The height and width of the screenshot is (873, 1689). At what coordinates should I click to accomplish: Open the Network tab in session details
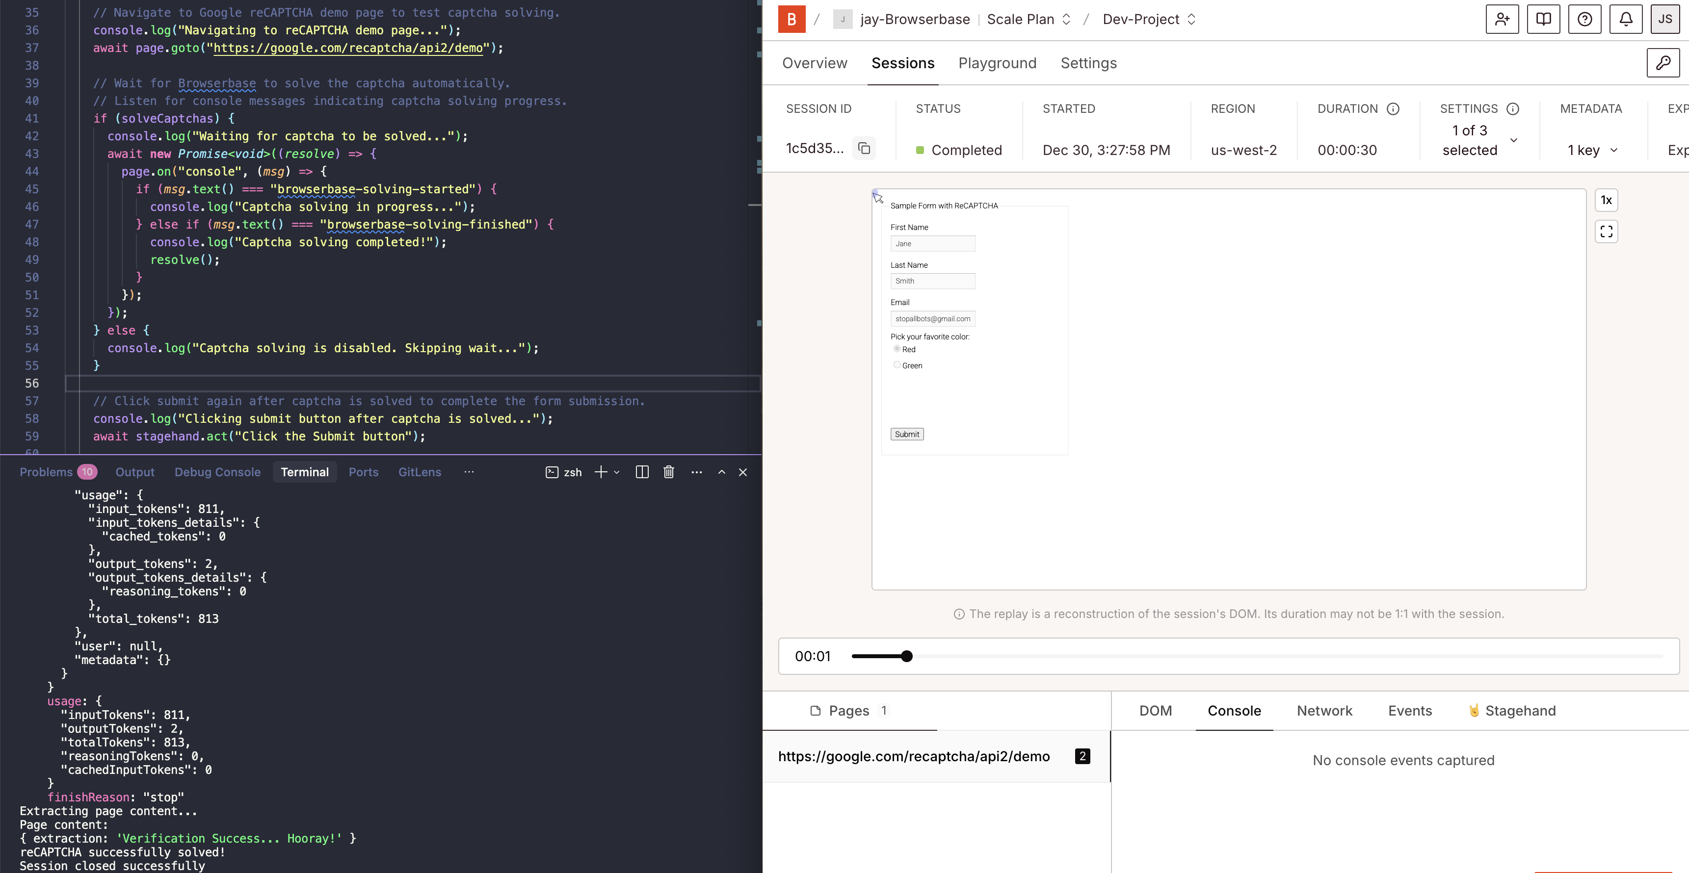point(1324,711)
